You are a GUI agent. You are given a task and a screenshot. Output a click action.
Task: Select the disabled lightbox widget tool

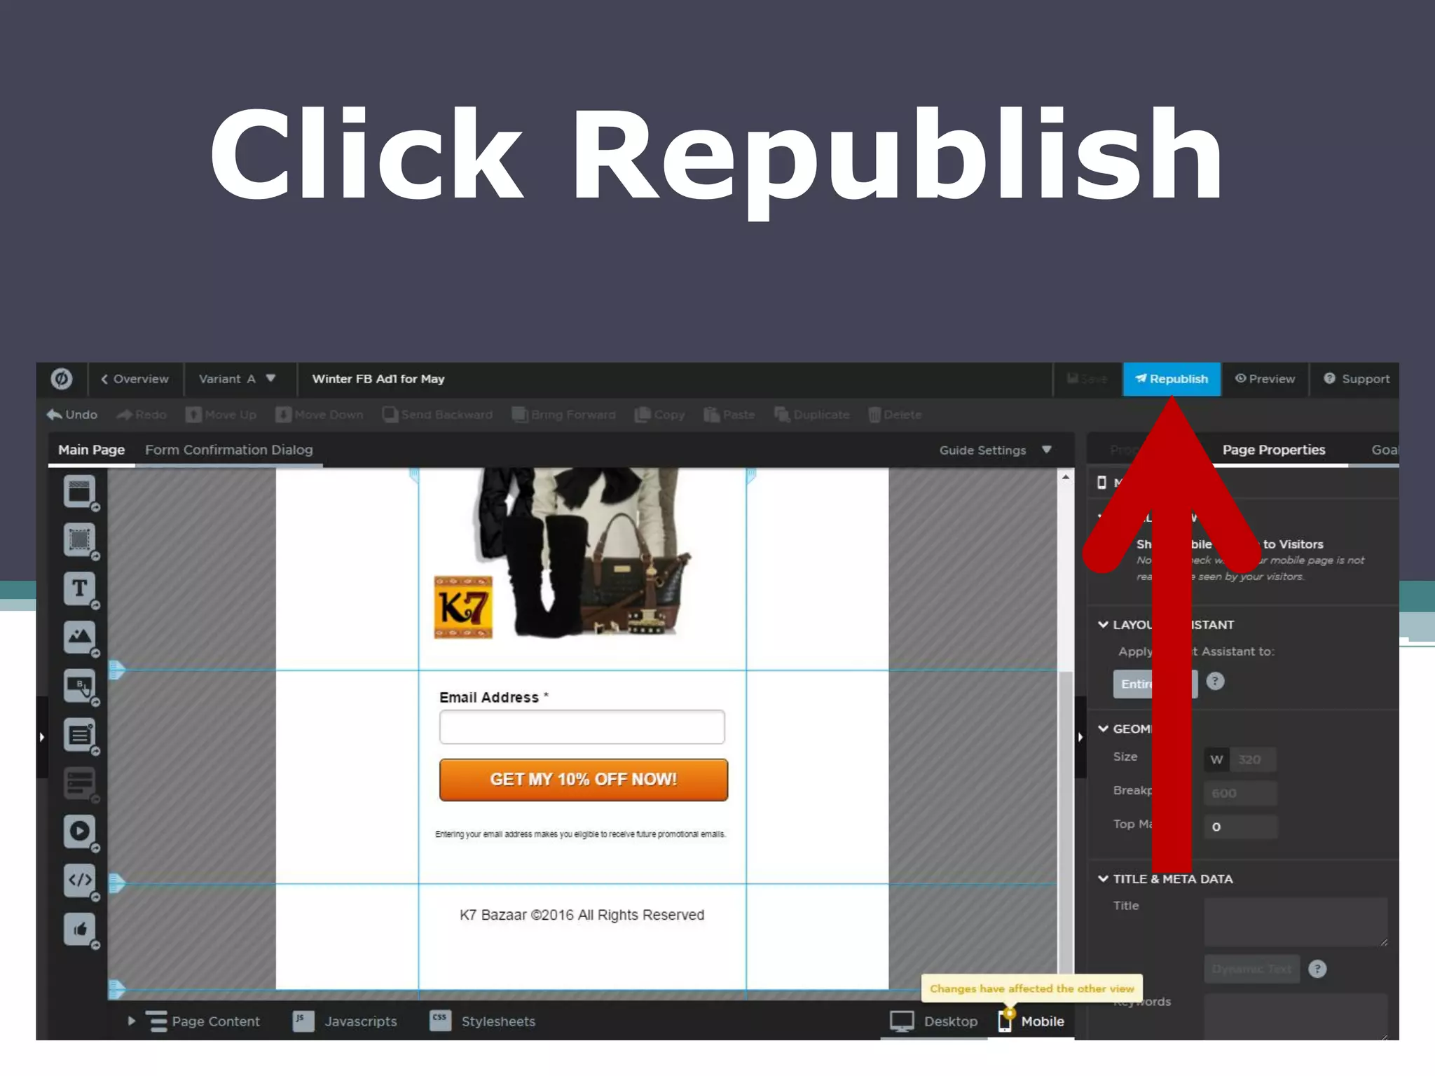(80, 783)
